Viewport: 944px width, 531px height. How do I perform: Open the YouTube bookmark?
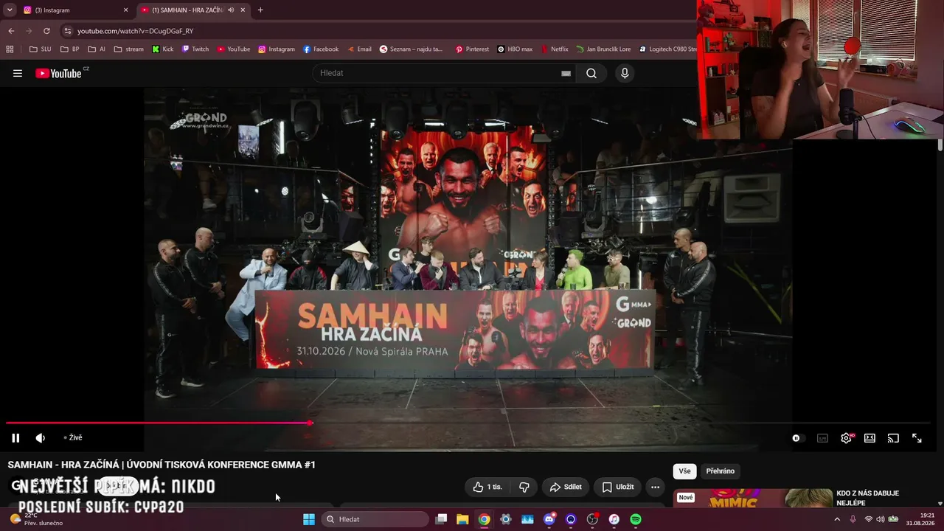click(234, 49)
